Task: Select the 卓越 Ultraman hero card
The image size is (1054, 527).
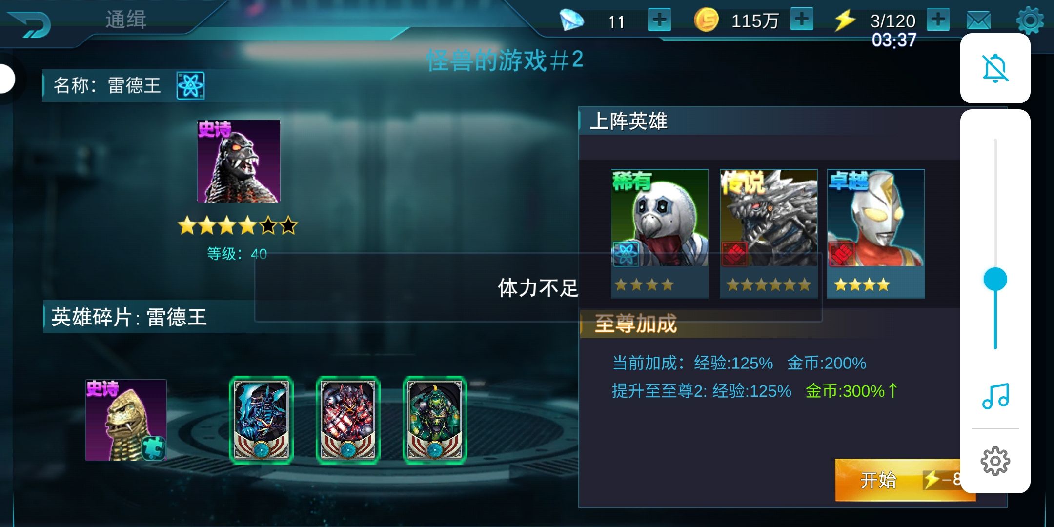Action: pyautogui.click(x=876, y=233)
